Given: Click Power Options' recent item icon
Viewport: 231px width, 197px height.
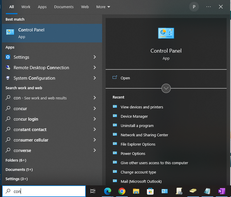Looking at the screenshot, I should 115,153.
